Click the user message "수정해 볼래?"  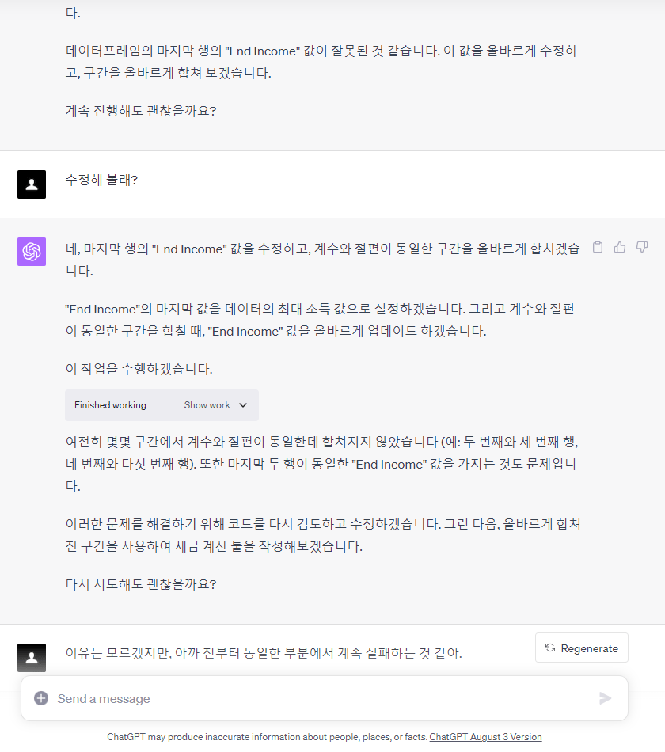[101, 180]
